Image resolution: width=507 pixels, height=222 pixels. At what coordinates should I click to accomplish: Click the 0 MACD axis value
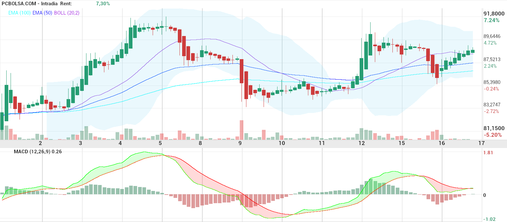pyautogui.click(x=484, y=195)
